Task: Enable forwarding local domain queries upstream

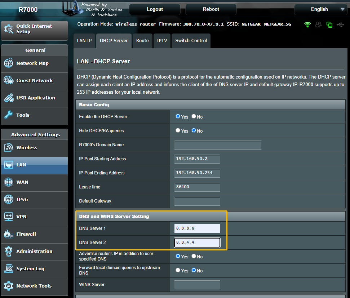Action: coord(178,270)
